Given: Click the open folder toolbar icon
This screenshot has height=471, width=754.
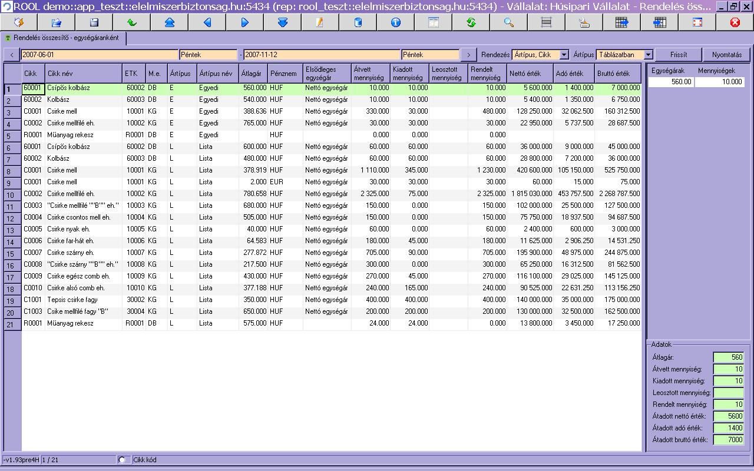Looking at the screenshot, I should pos(57,22).
